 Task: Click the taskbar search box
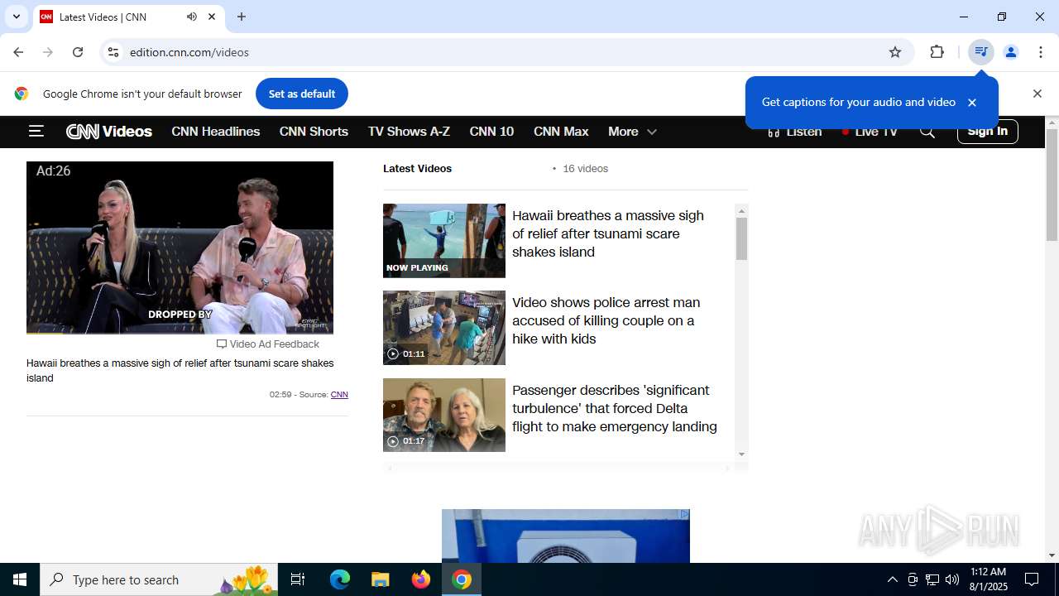pyautogui.click(x=159, y=579)
